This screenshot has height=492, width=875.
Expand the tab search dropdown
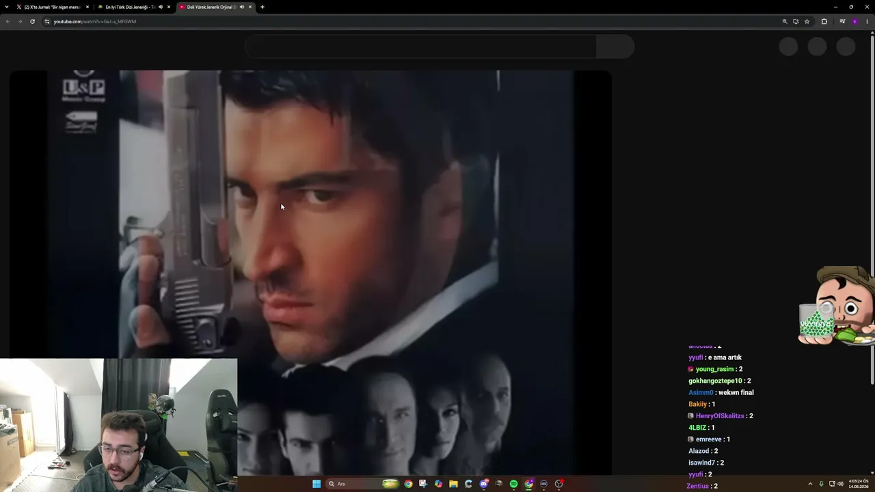click(8, 7)
